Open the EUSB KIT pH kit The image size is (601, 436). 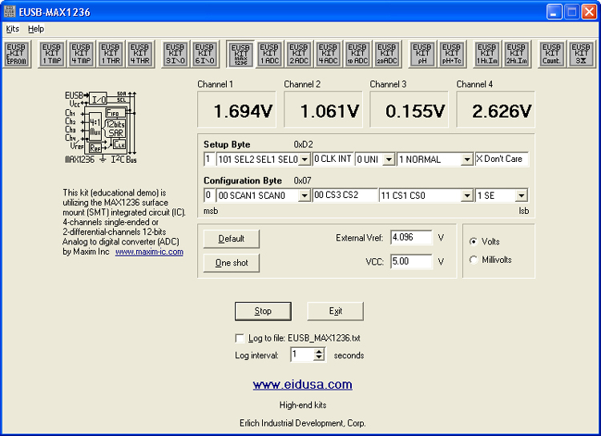click(422, 54)
